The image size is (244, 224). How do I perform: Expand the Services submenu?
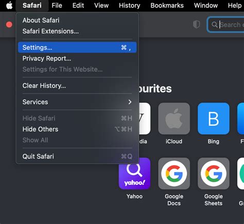(77, 102)
